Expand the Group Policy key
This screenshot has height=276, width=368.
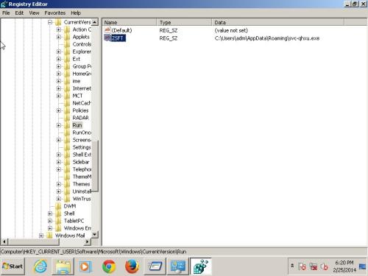(59, 66)
